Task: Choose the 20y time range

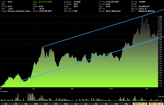Action: (x=126, y=104)
